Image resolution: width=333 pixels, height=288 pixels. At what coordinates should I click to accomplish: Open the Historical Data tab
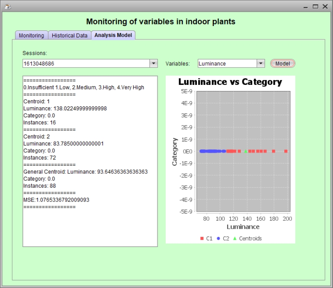[x=69, y=35]
